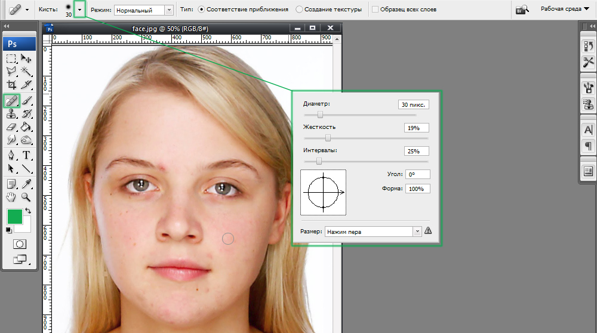Screen dimensions: 597x333
Task: Toggle Quick Mask mode
Action: [x=19, y=244]
